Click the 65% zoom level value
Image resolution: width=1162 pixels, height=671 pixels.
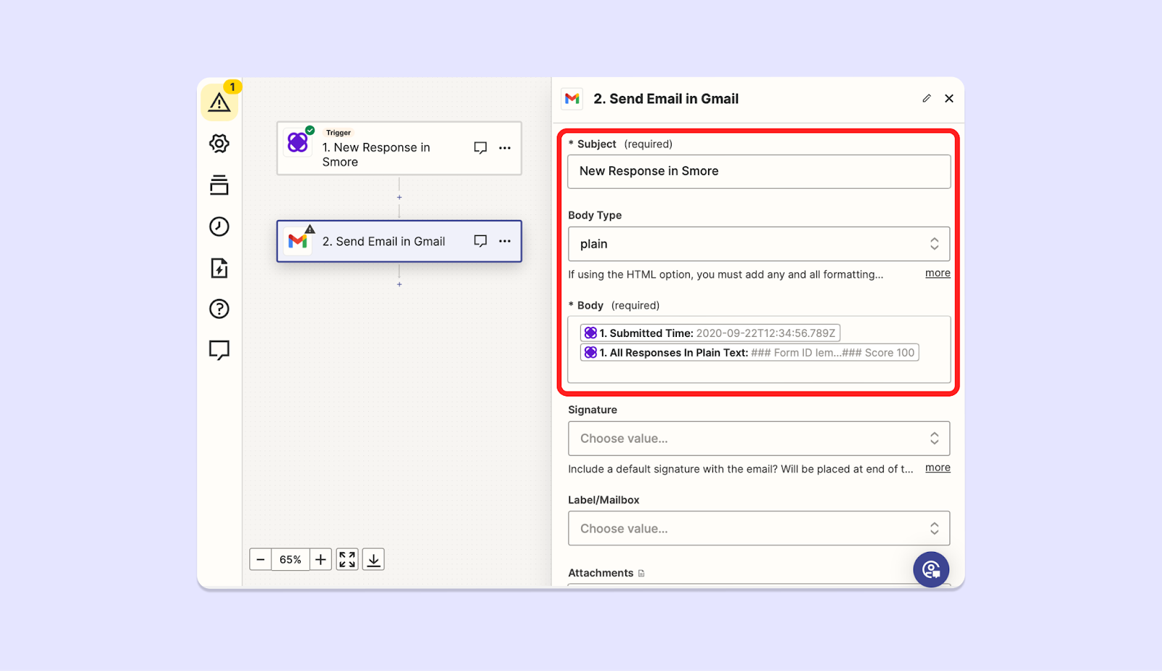coord(290,560)
